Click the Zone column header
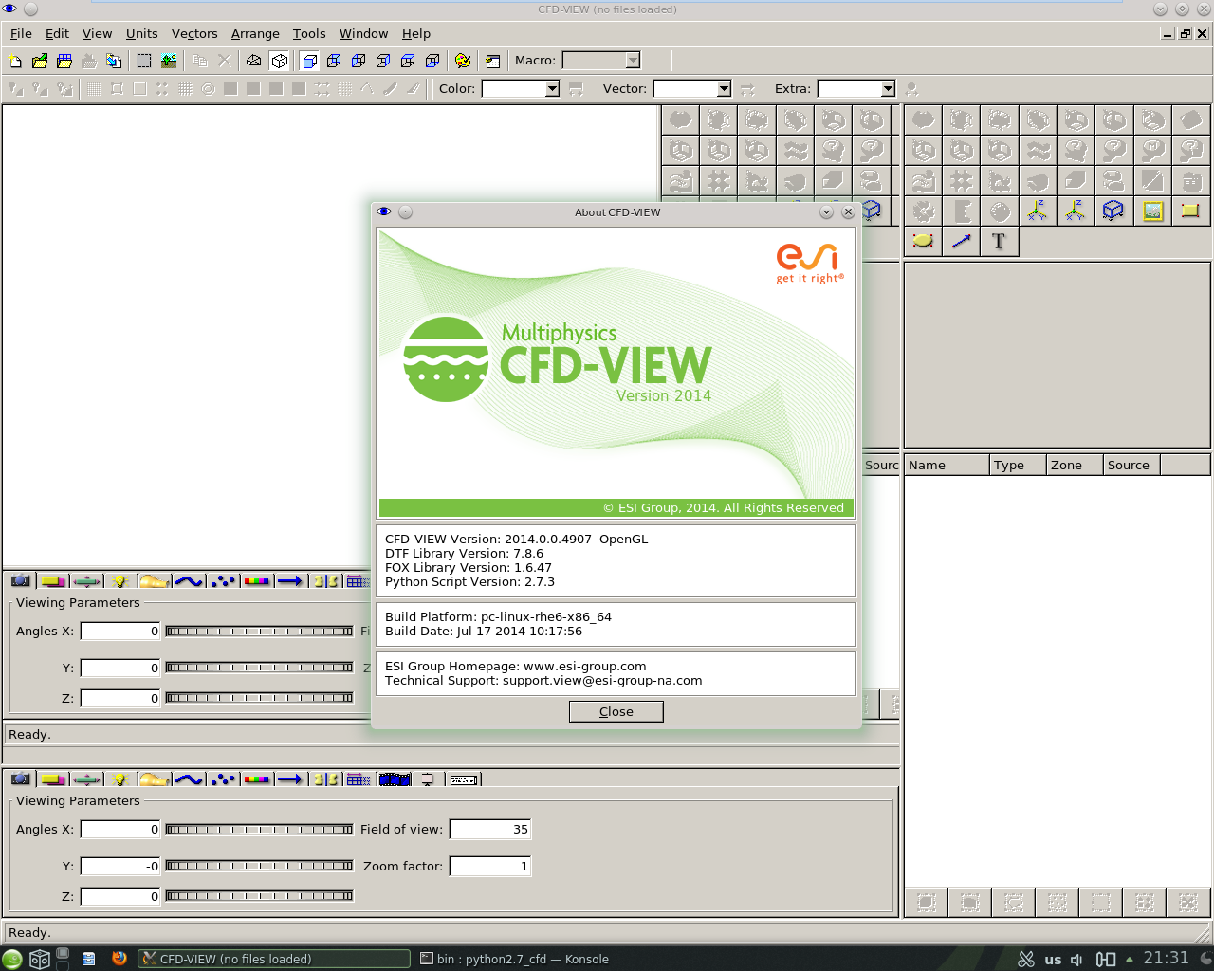This screenshot has height=971, width=1214. point(1075,465)
